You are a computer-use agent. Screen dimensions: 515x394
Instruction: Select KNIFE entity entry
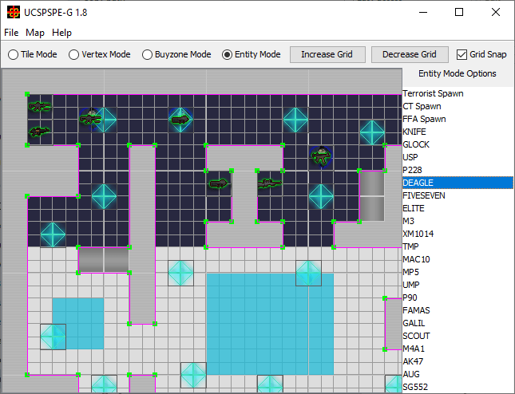[458, 132]
